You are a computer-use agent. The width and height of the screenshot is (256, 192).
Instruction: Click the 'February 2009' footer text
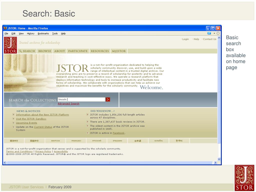tap(60, 187)
